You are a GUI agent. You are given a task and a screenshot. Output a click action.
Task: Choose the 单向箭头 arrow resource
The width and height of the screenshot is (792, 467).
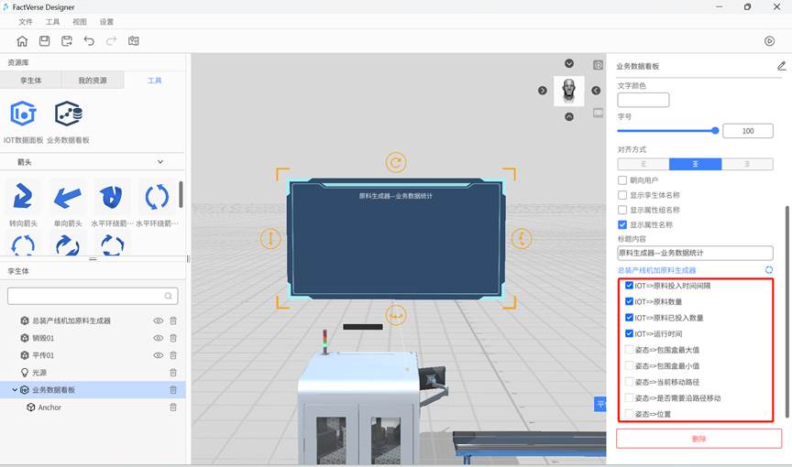pyautogui.click(x=68, y=197)
